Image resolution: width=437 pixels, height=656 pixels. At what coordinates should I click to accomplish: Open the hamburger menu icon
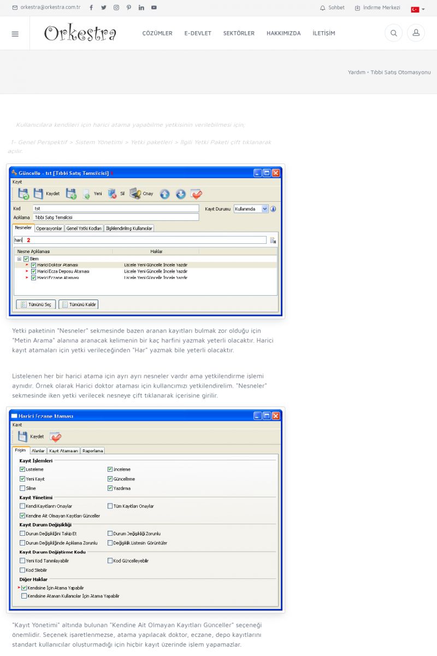[x=15, y=33]
